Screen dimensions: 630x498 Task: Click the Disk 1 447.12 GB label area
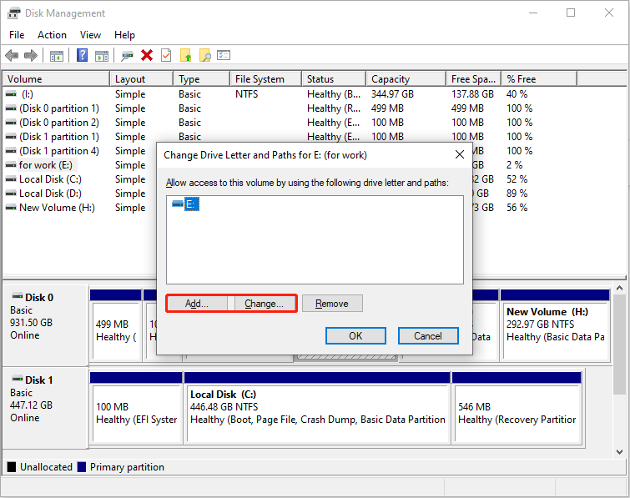pos(45,408)
